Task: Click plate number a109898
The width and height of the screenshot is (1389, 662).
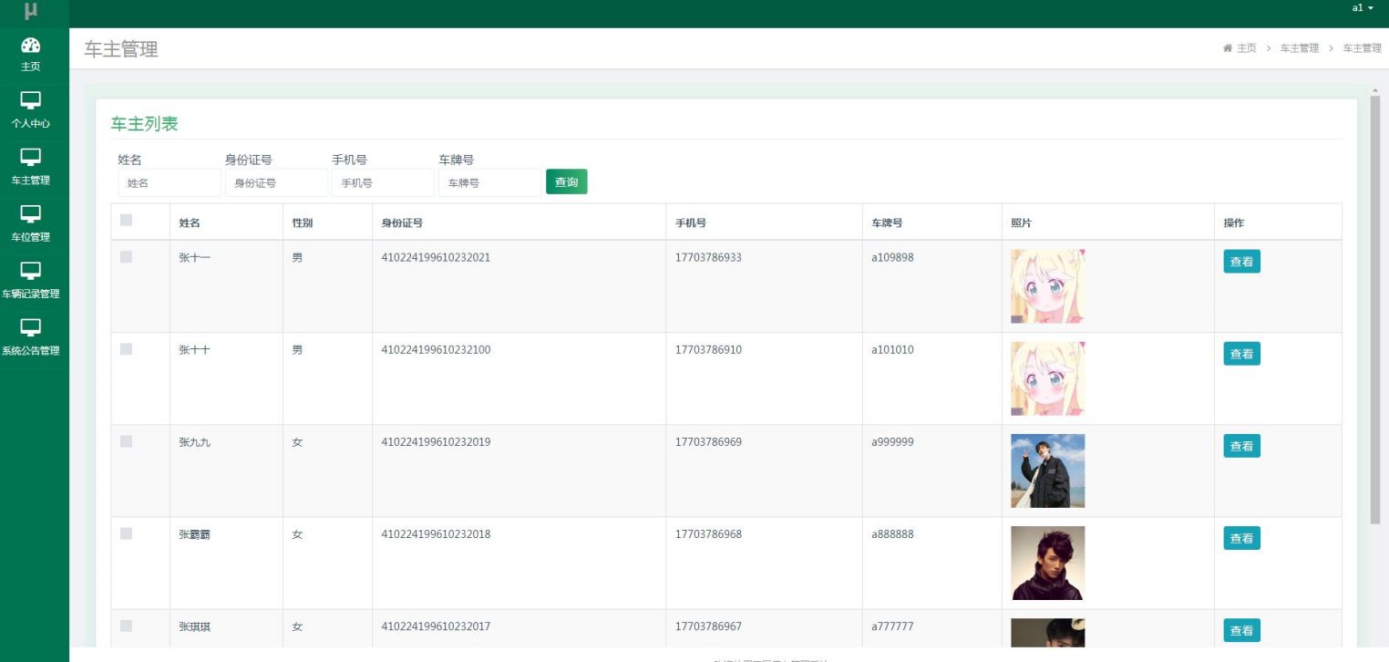Action: pyautogui.click(x=892, y=257)
